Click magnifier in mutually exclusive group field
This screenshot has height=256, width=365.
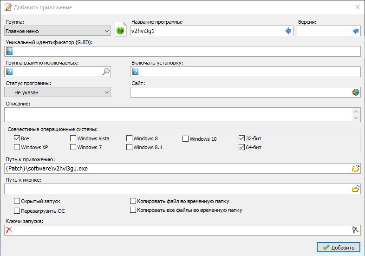(106, 72)
